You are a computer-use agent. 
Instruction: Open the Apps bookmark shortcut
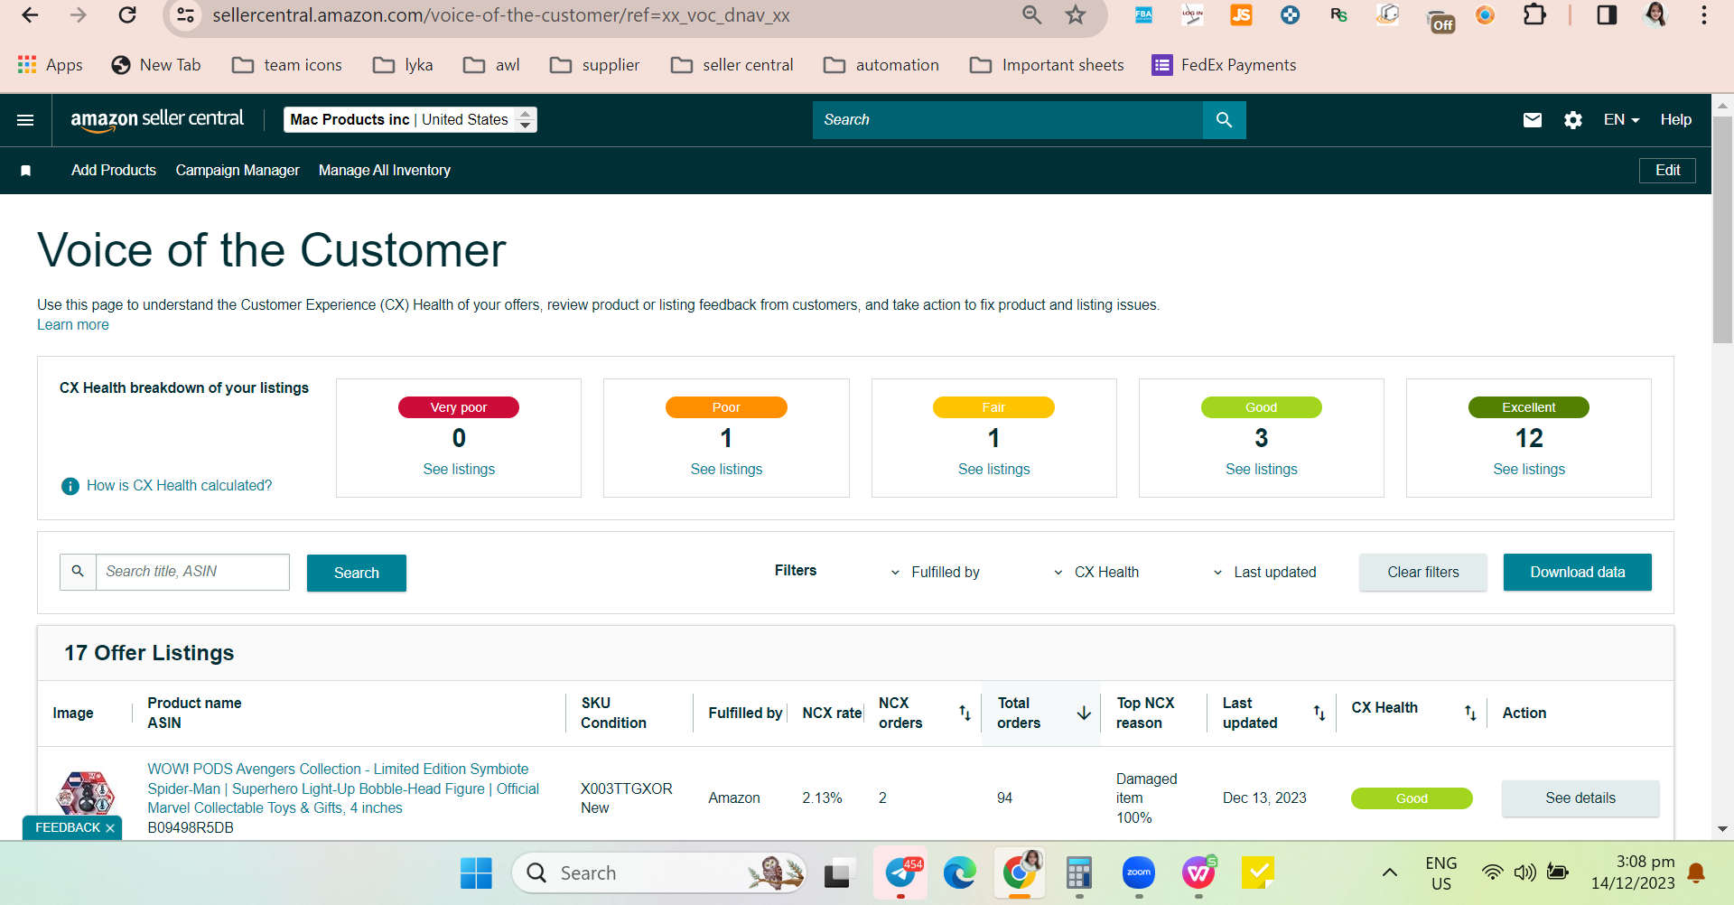coord(51,65)
